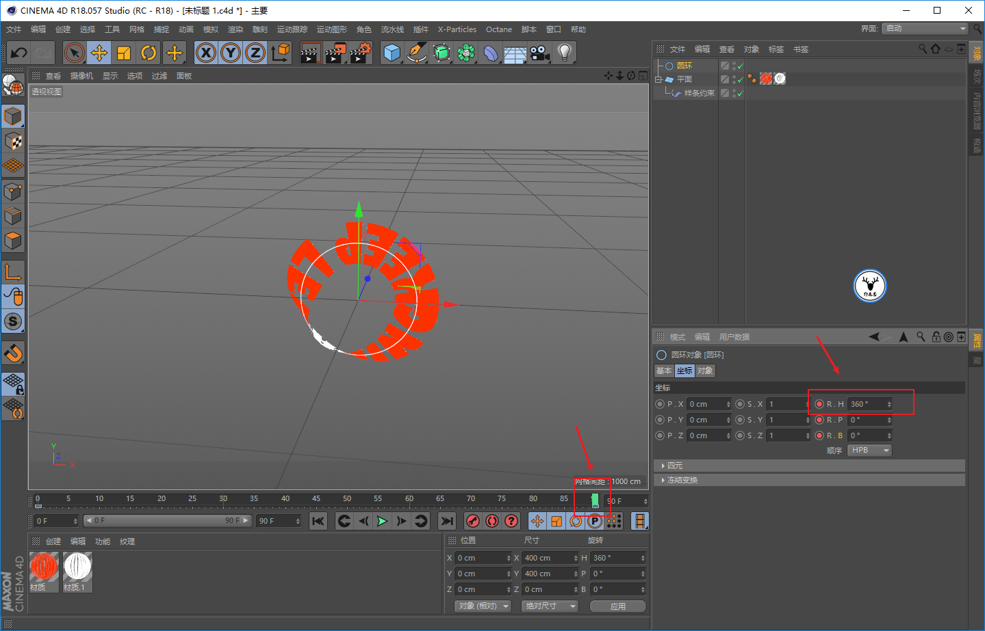
Task: Click the 创建 menu in material manager
Action: tap(53, 541)
